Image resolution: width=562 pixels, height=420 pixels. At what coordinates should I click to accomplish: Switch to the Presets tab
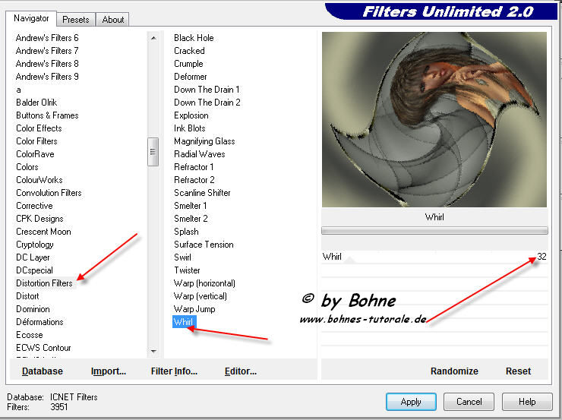tap(76, 20)
